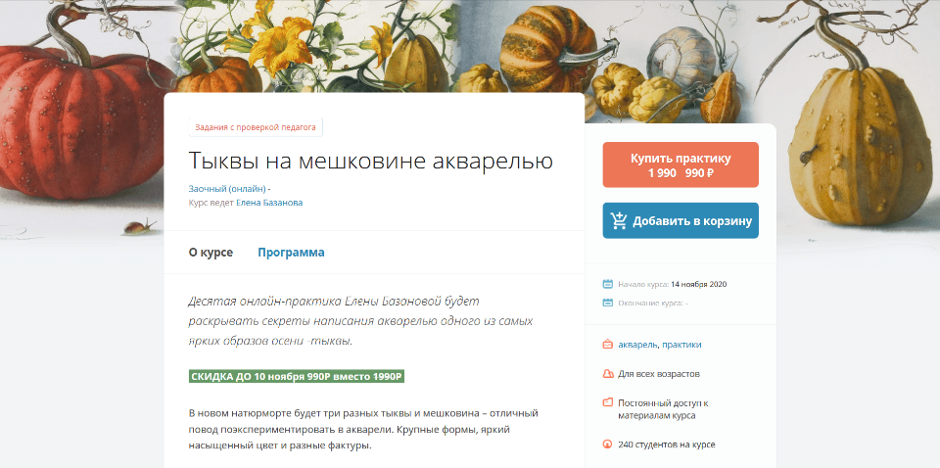Open the О курсе tab
Image resolution: width=940 pixels, height=468 pixels.
tap(211, 253)
